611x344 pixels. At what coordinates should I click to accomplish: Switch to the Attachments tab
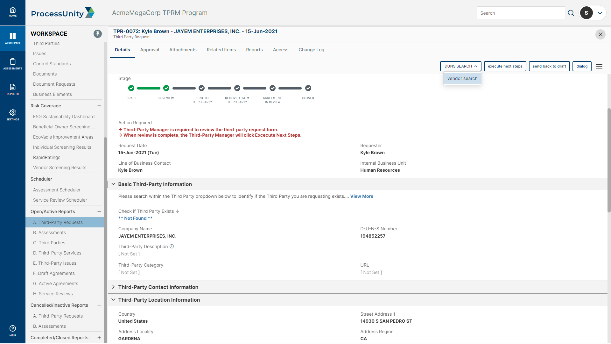[x=183, y=50]
